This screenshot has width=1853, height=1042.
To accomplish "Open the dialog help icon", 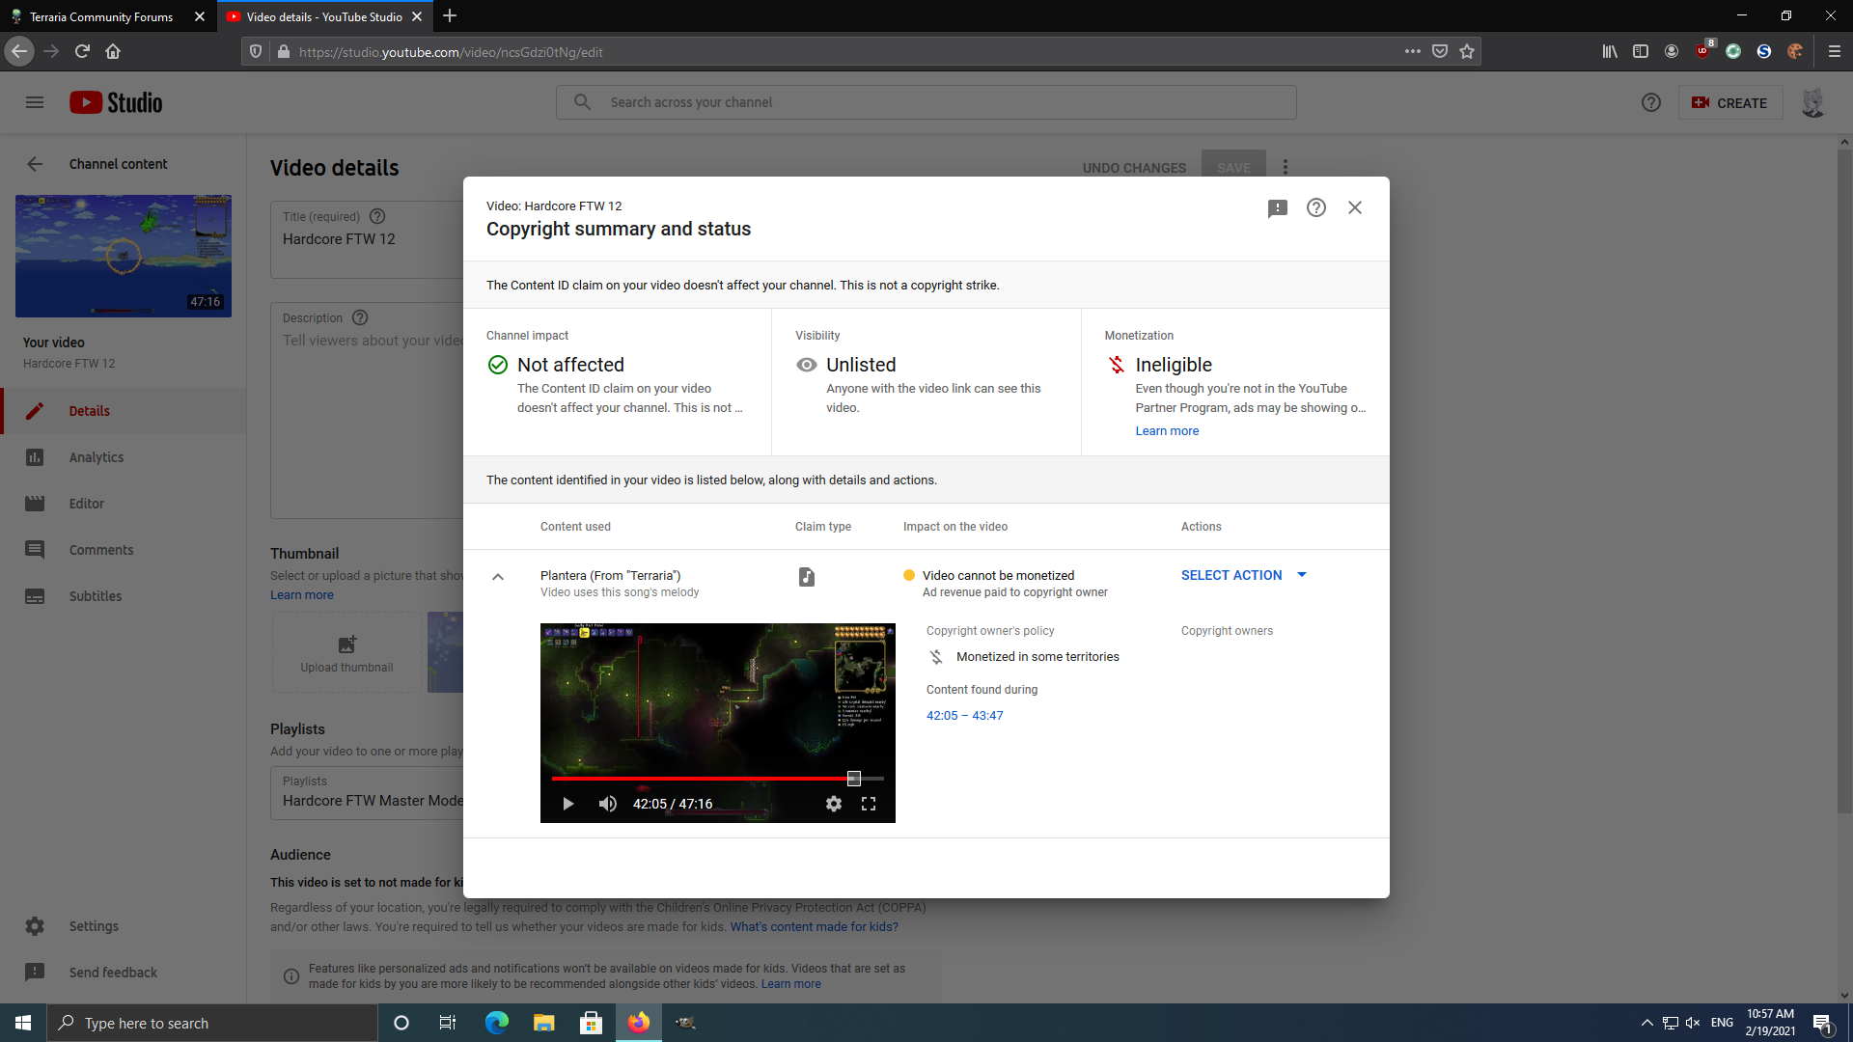I will [x=1316, y=207].
